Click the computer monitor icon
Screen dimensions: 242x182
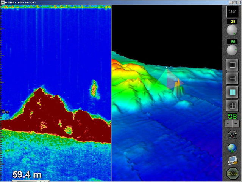point(232,161)
